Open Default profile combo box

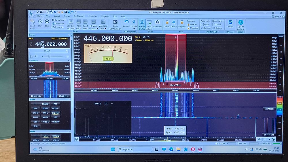49,51
